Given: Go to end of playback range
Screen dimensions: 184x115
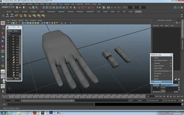Looking at the screenshot, I should pos(181,97).
